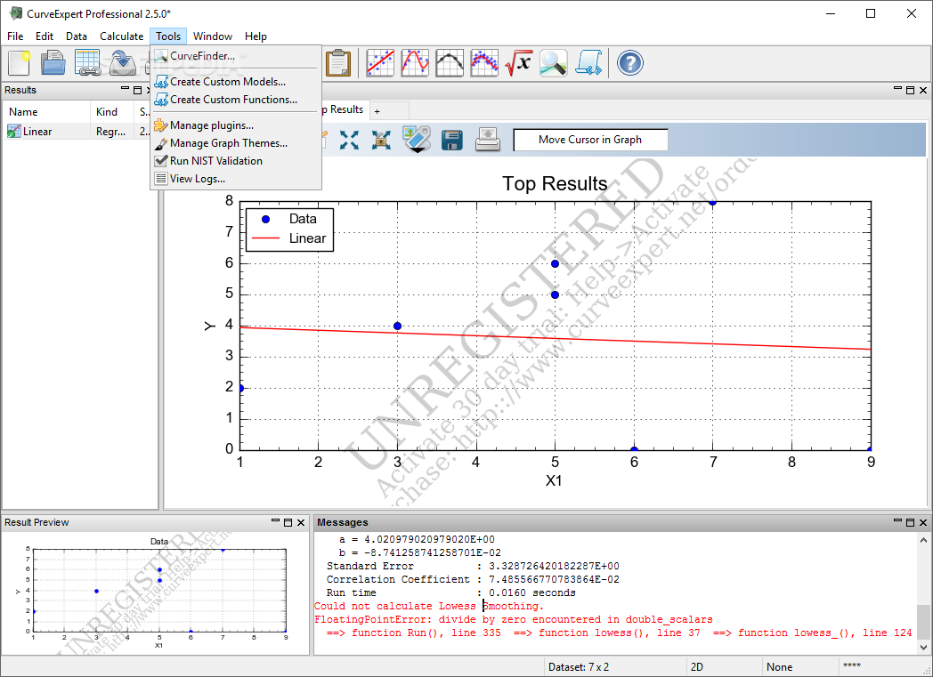Image resolution: width=933 pixels, height=677 pixels.
Task: Click the None status bar entry
Action: click(780, 667)
